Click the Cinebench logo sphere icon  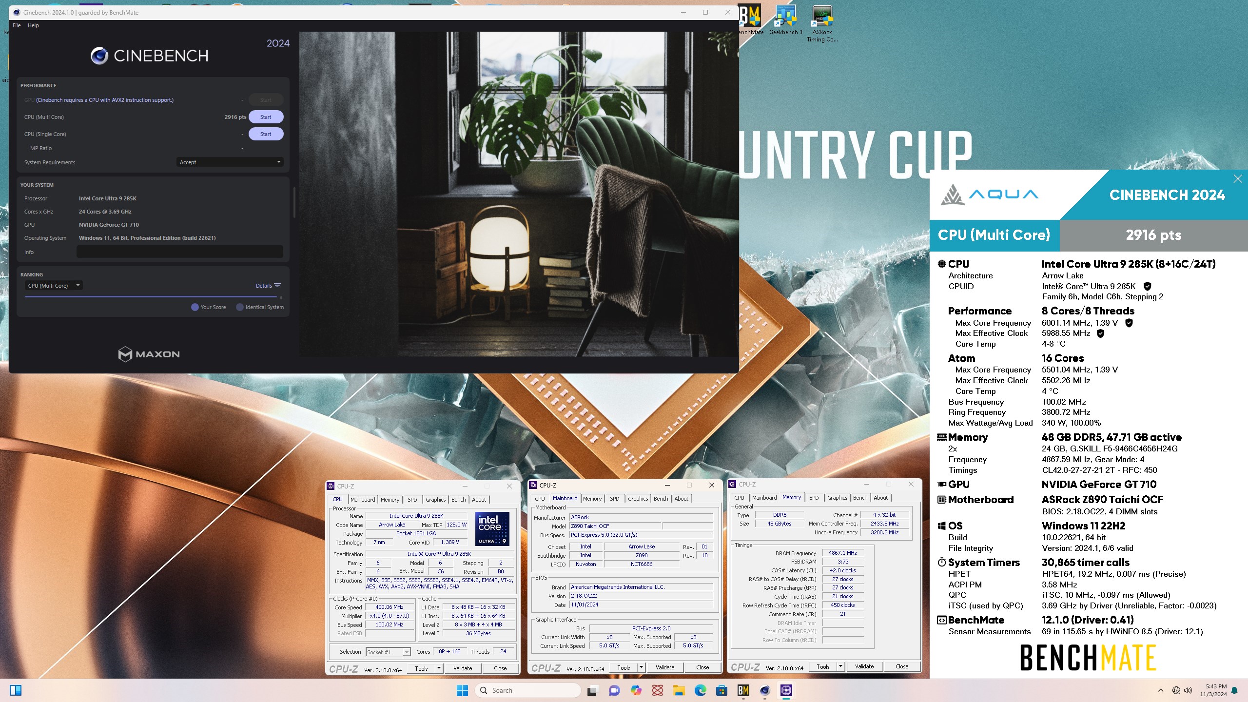[x=99, y=56]
